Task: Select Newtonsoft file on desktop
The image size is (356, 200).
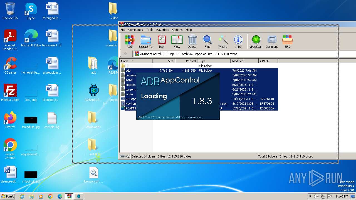Action: [x=93, y=174]
